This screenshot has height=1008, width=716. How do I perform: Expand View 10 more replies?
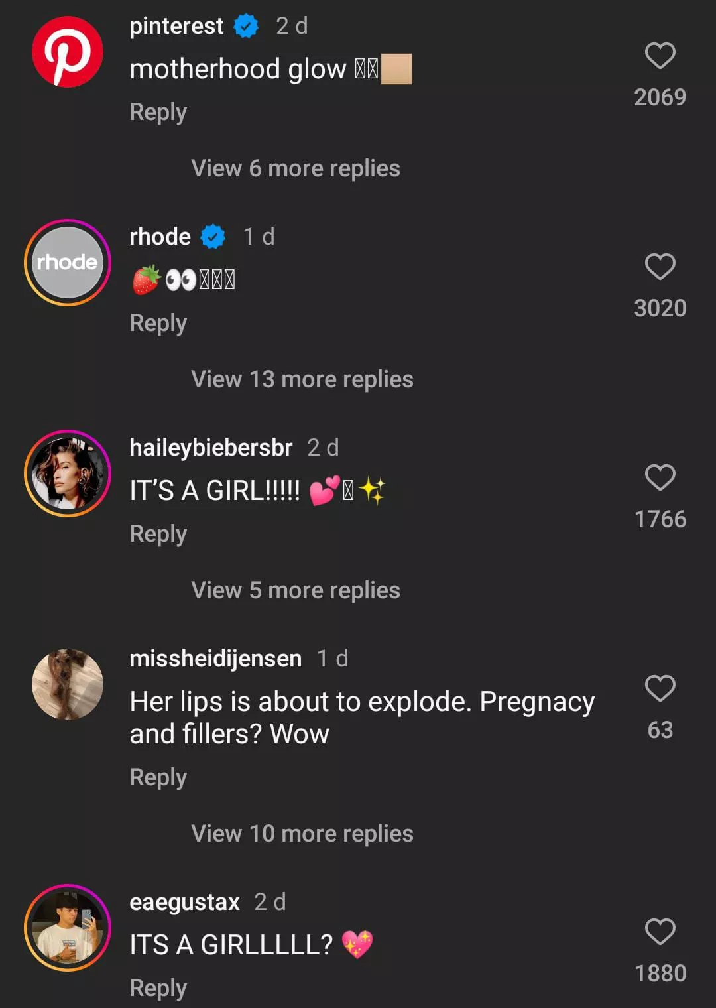coord(302,834)
